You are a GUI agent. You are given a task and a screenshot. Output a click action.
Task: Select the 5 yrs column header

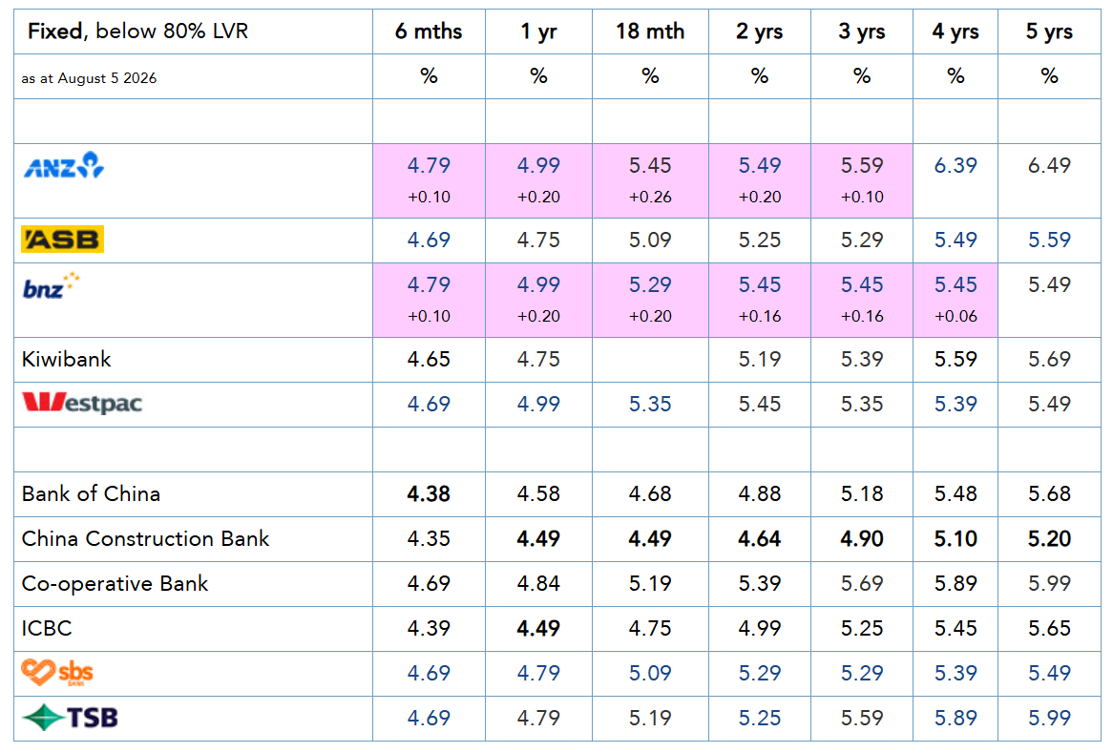[1049, 31]
